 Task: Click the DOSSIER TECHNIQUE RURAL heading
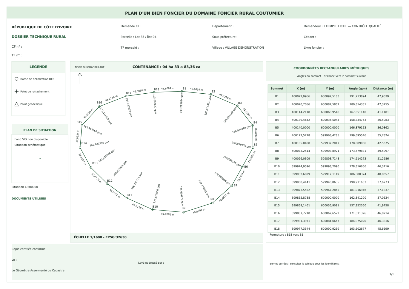click(x=39, y=37)
